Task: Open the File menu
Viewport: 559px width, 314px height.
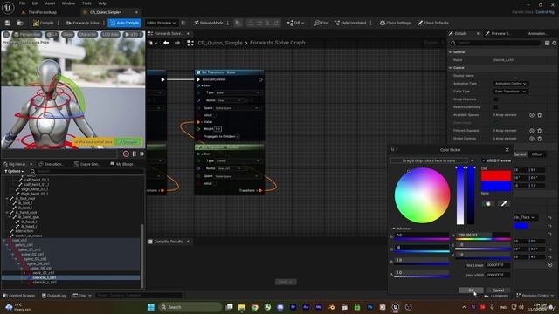Action: (22, 3)
